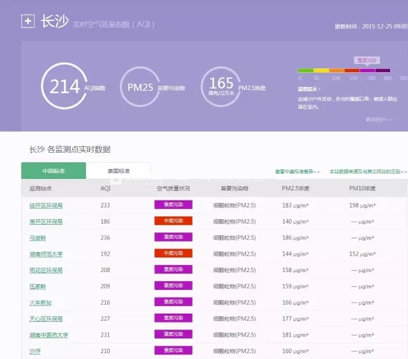Viewport: 408px width, 359px height.
Task: Click the purple segment of the AQI scale
Action: (x=368, y=70)
